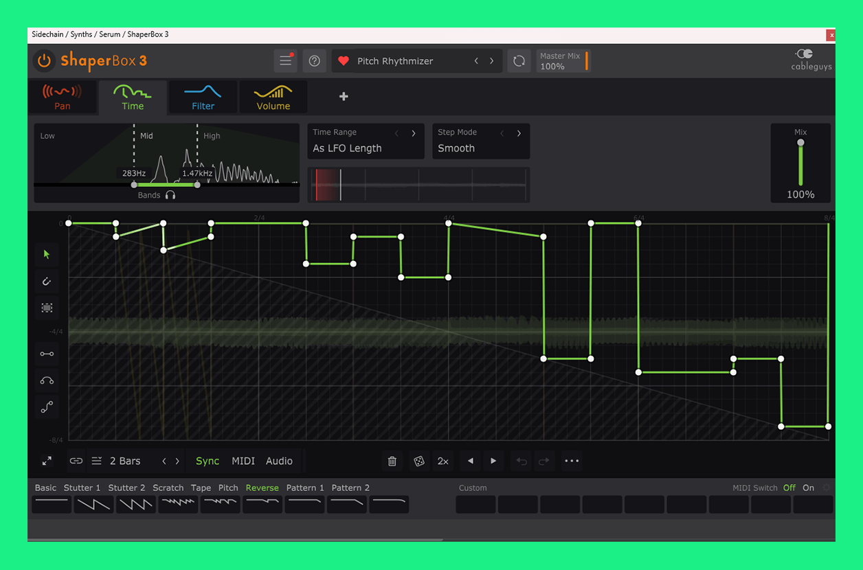The height and width of the screenshot is (570, 863).
Task: Adjust the Mix slider handle
Action: 800,143
